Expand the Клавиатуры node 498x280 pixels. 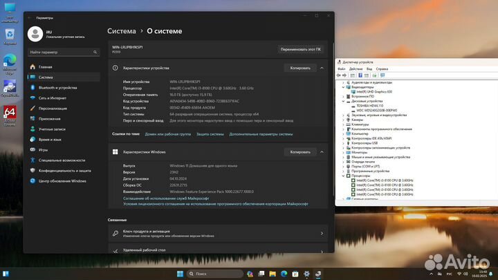tap(343, 124)
